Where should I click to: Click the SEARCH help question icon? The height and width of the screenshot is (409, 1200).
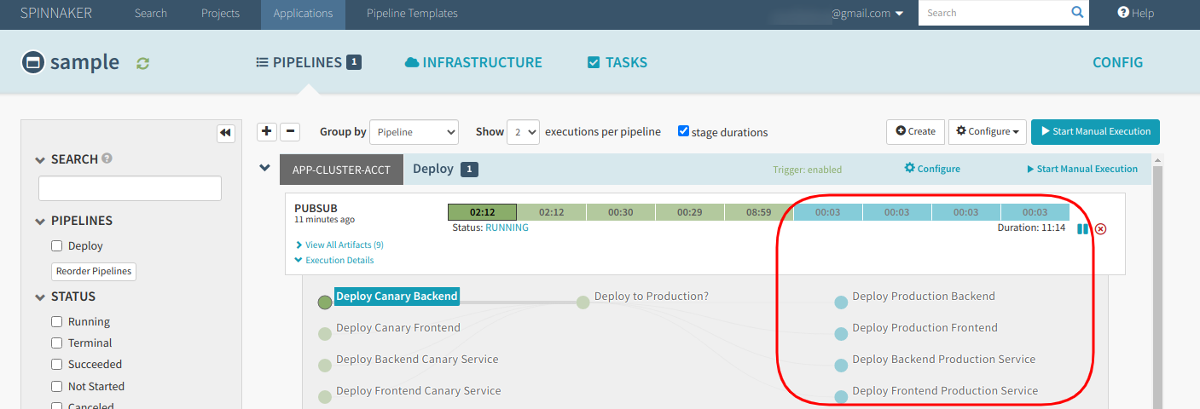[107, 158]
